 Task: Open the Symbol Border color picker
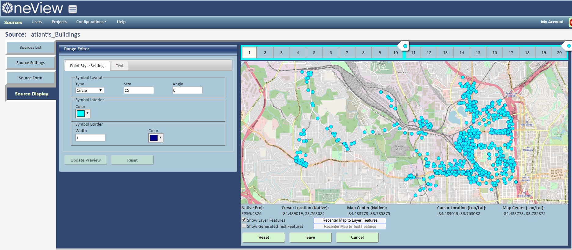(156, 138)
